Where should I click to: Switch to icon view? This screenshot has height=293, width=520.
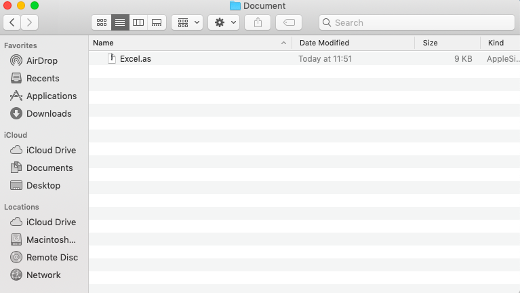click(102, 22)
